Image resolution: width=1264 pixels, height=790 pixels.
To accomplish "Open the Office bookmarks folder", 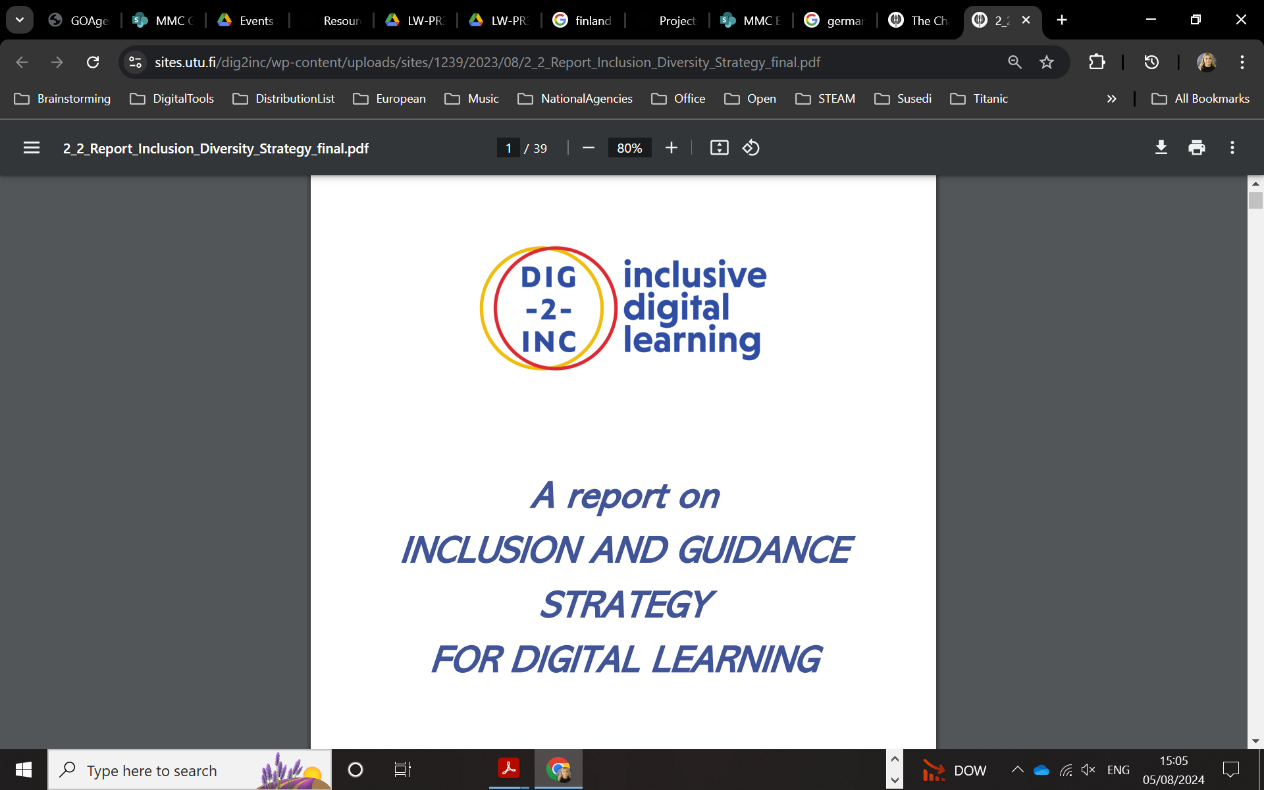I will [x=678, y=99].
